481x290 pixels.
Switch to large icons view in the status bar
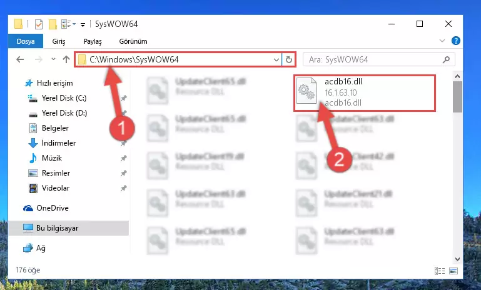(x=453, y=271)
